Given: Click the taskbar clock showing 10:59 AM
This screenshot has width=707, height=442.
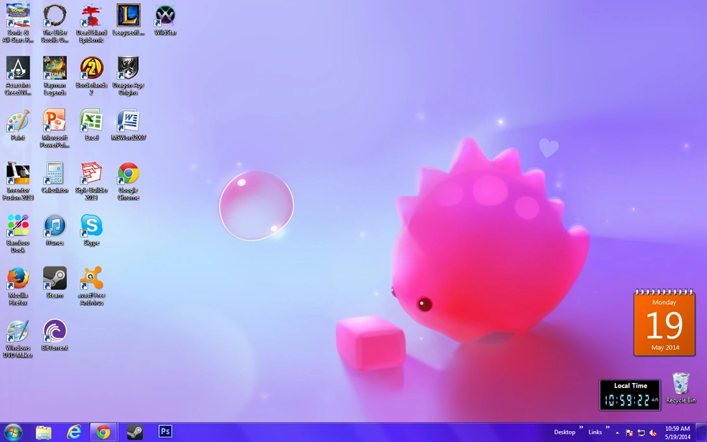Looking at the screenshot, I should [x=677, y=432].
